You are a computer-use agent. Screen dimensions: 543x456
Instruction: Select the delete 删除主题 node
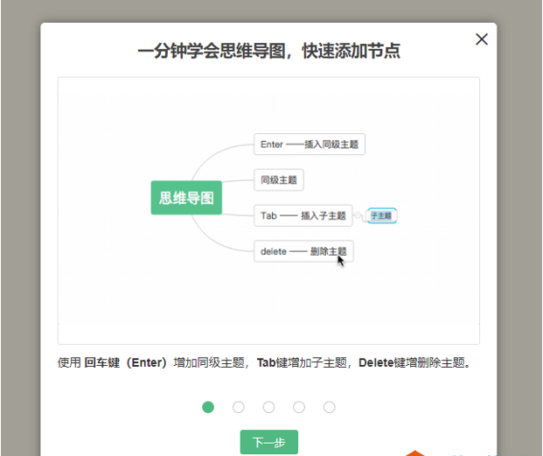pos(303,251)
